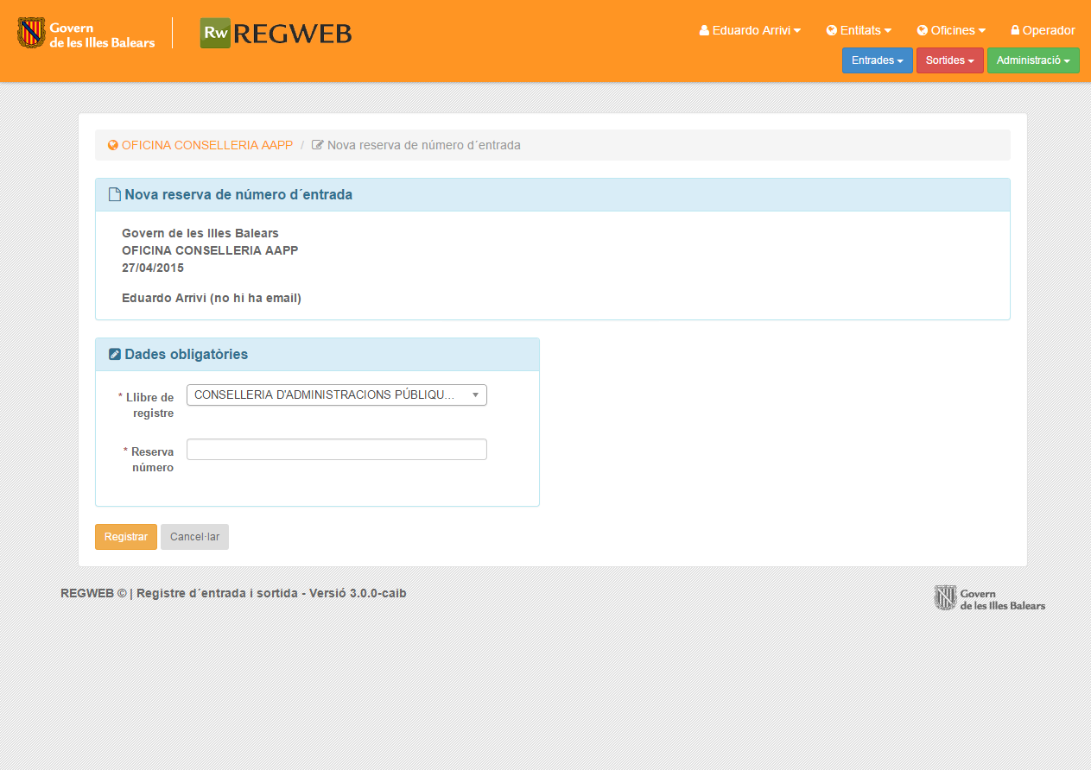Open the Entrades dropdown menu

[x=877, y=60]
